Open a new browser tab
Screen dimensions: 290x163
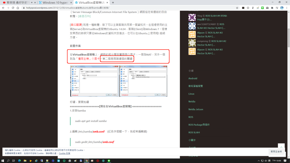point(113,3)
